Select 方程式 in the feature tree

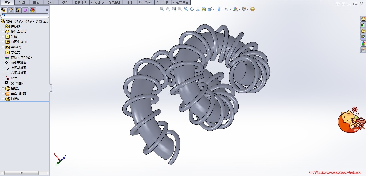13,52
